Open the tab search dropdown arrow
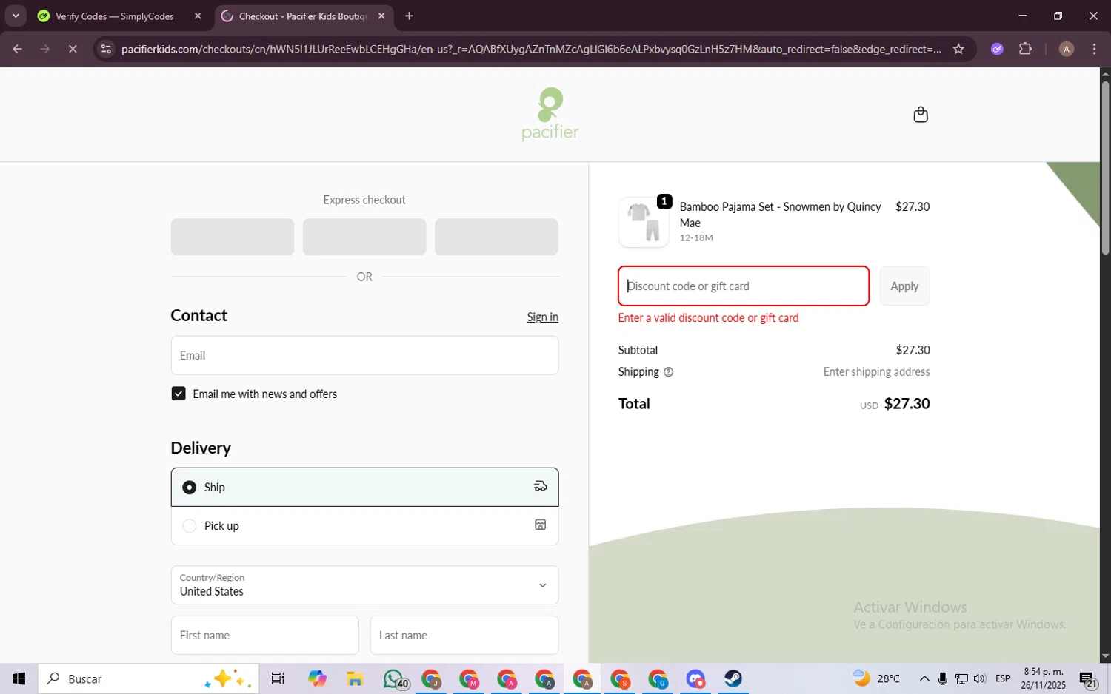1111x694 pixels. [x=16, y=16]
